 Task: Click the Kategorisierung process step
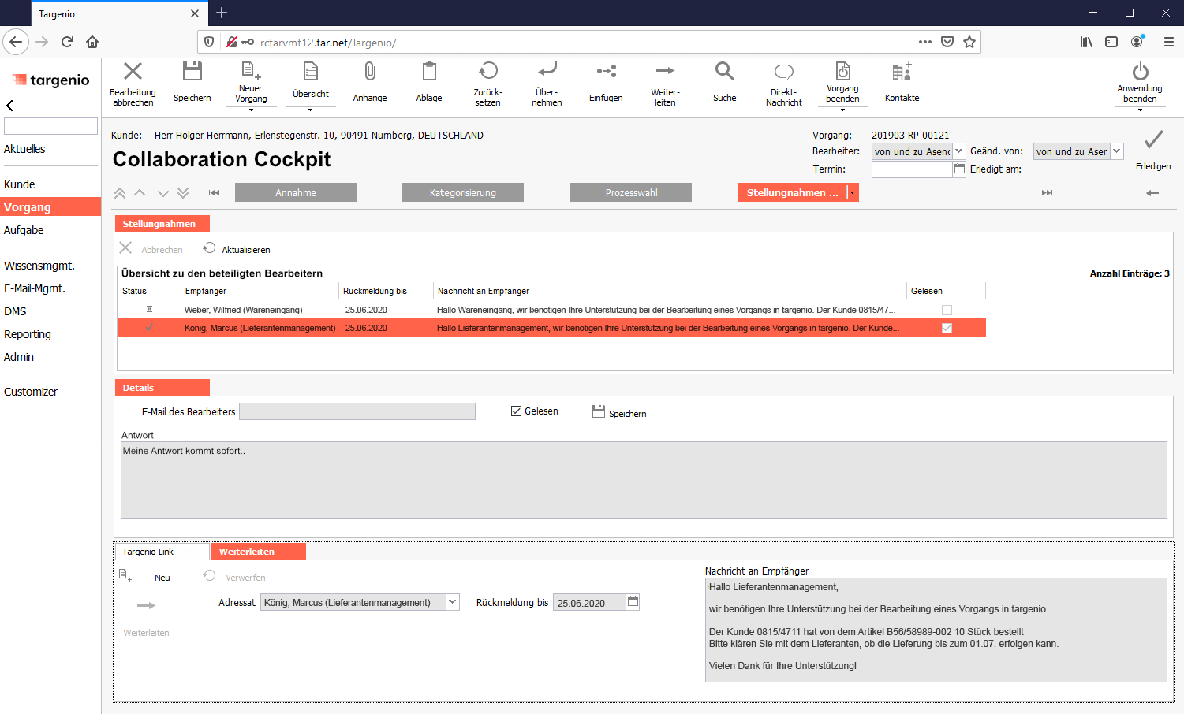(463, 192)
